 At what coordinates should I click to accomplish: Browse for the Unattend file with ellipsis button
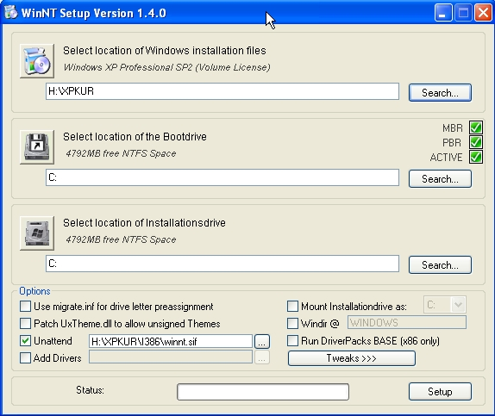pyautogui.click(x=261, y=341)
